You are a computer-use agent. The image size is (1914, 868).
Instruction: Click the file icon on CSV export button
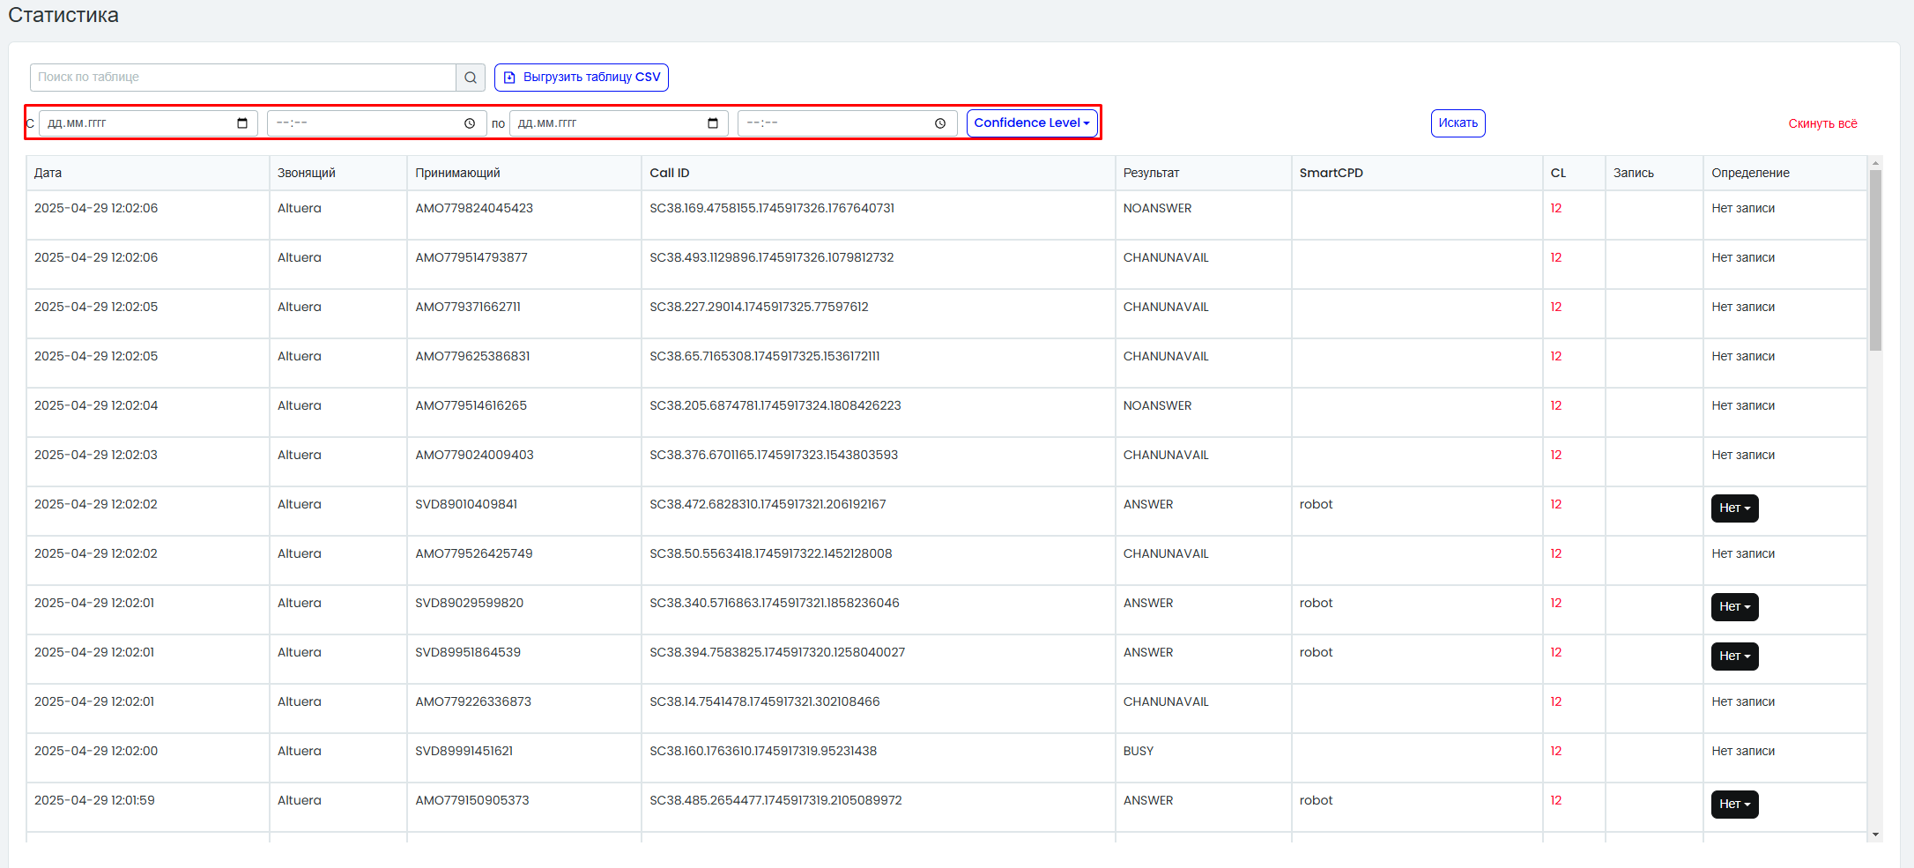click(509, 78)
